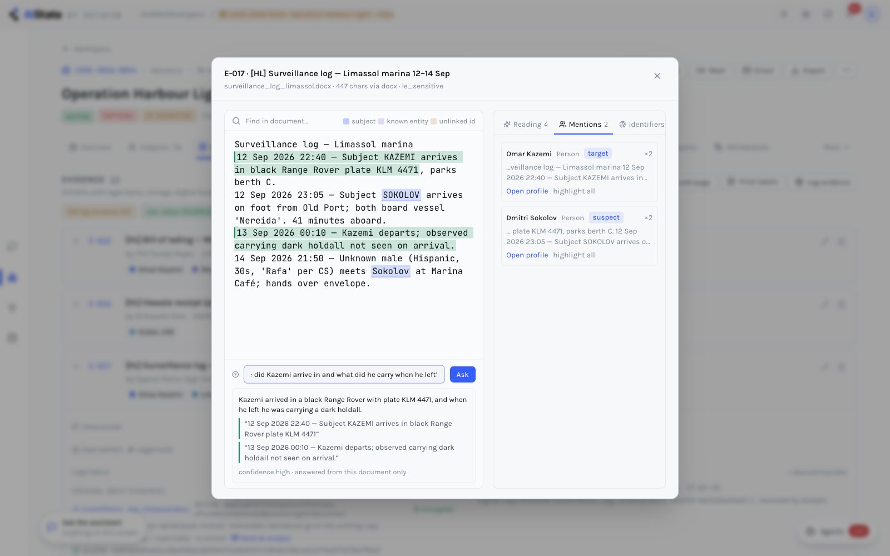Open the Identifiers tab

[641, 125]
